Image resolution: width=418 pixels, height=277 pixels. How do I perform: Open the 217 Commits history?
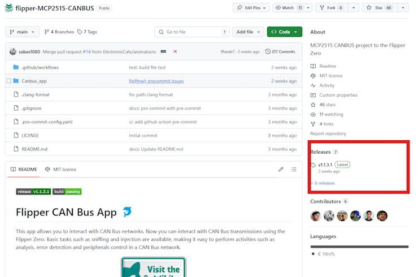(280, 51)
